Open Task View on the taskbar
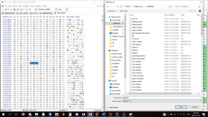 pos(16,114)
